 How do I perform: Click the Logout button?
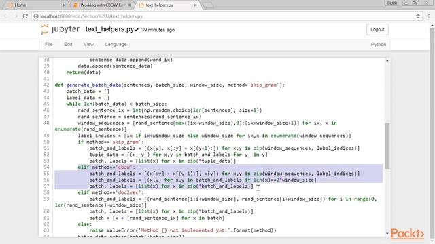coord(377,29)
